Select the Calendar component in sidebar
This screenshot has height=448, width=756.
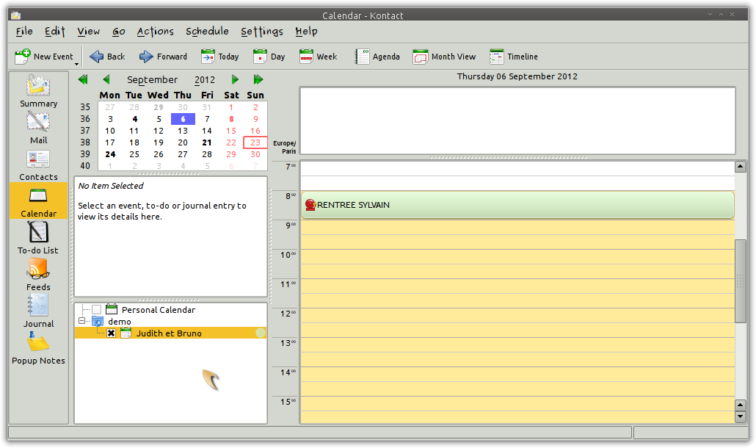[39, 201]
